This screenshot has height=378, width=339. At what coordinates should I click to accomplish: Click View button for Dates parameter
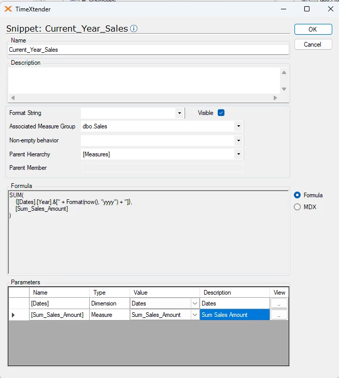[x=279, y=303]
